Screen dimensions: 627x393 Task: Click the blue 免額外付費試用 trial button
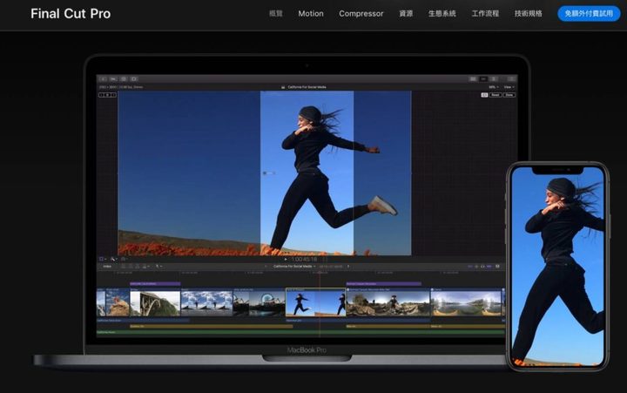coord(589,14)
